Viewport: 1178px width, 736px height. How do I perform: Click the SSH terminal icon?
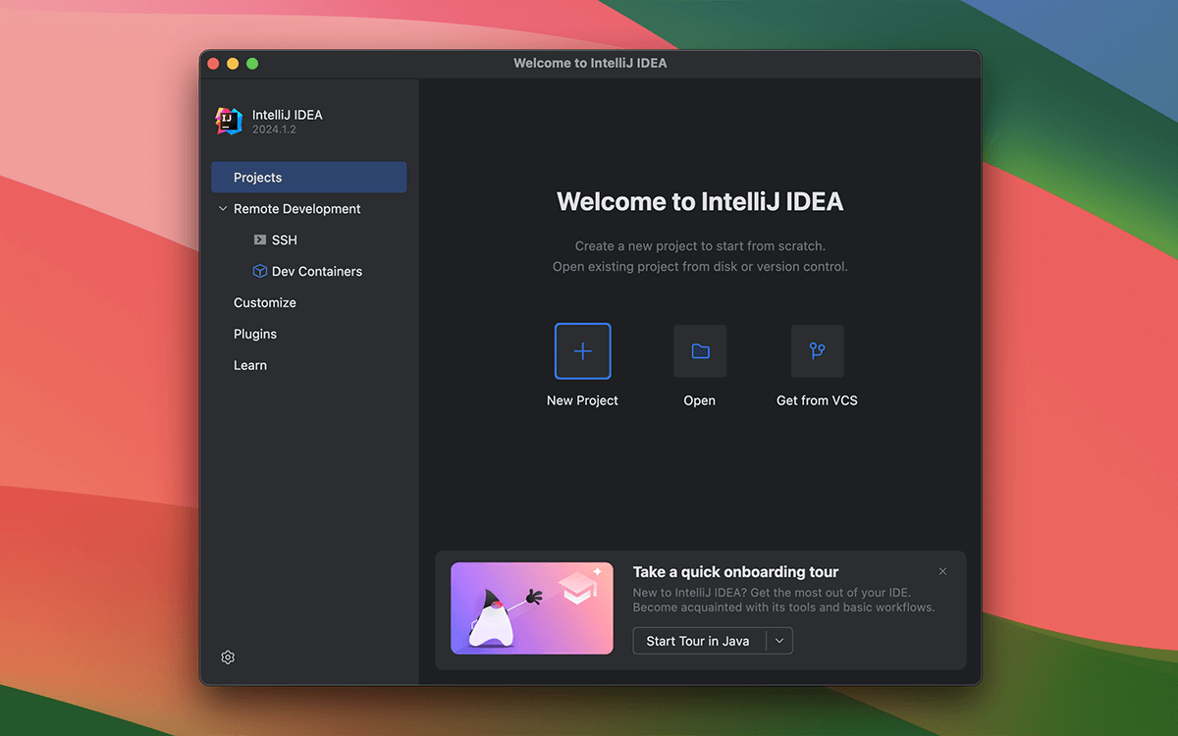260,239
